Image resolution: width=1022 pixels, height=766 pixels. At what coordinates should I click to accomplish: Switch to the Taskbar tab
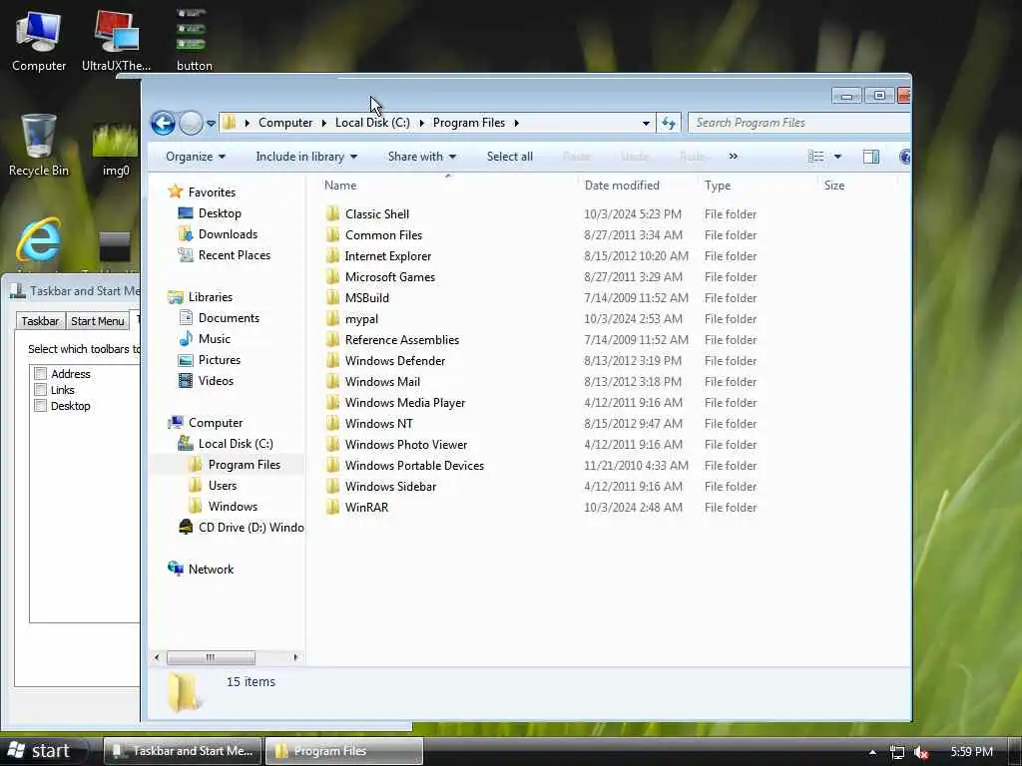point(40,320)
